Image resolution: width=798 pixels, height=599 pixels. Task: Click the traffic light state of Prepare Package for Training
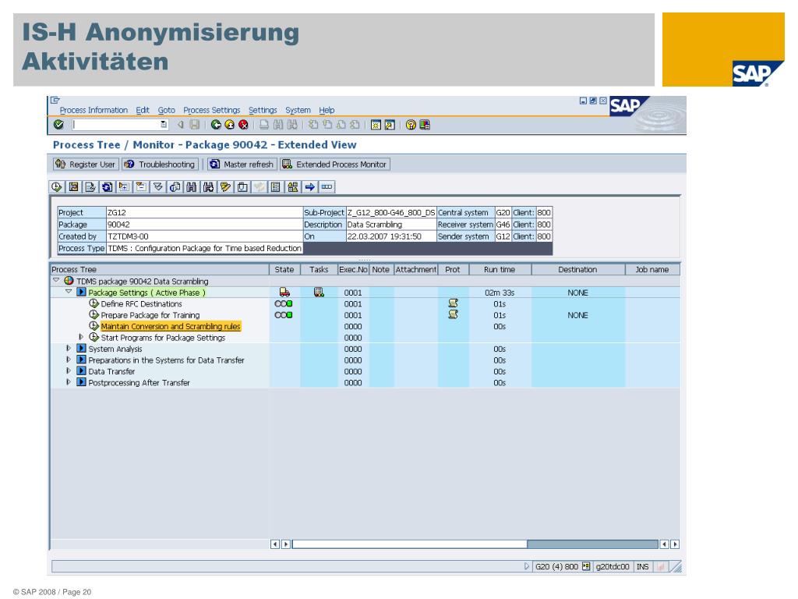coord(284,315)
